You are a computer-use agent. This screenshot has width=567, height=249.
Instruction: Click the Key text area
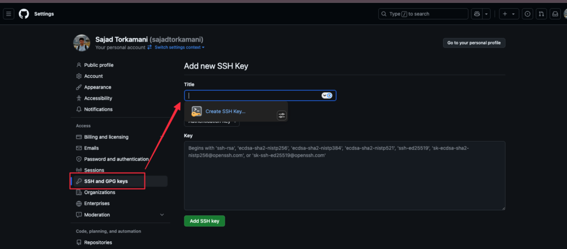tap(344, 175)
